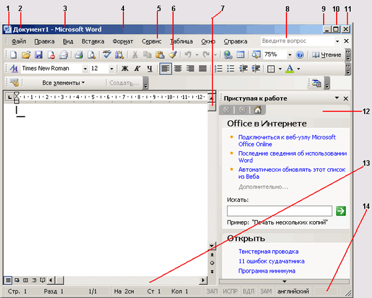Click Автоматически обновлять этот список link

coord(292,173)
